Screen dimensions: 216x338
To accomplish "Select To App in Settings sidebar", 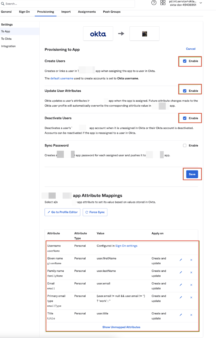I will [20, 31].
